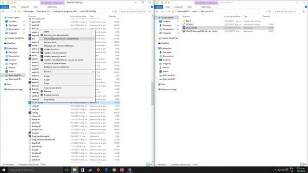
Task: Click Autocad2002 in the right window breadcrumb
Action: (183, 12)
